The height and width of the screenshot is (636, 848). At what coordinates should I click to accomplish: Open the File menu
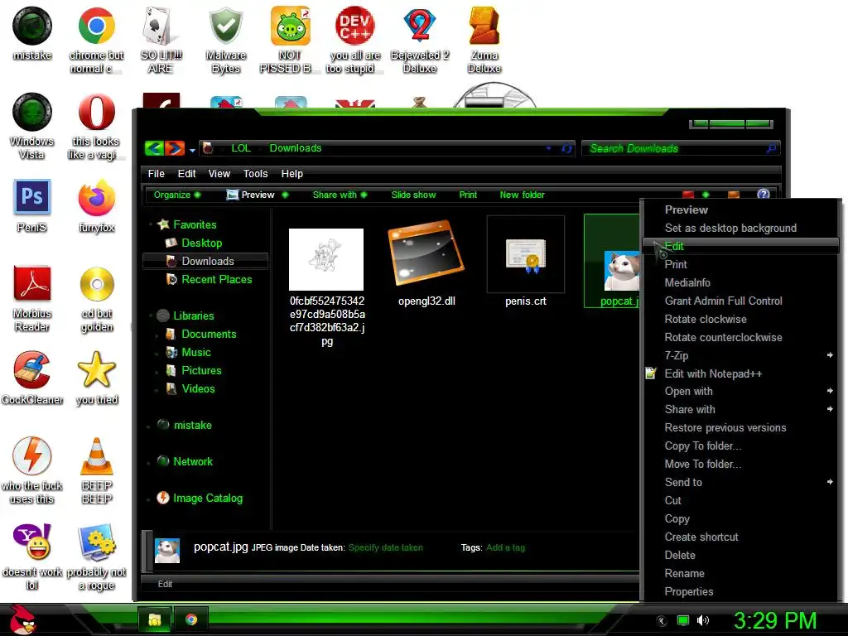click(156, 174)
